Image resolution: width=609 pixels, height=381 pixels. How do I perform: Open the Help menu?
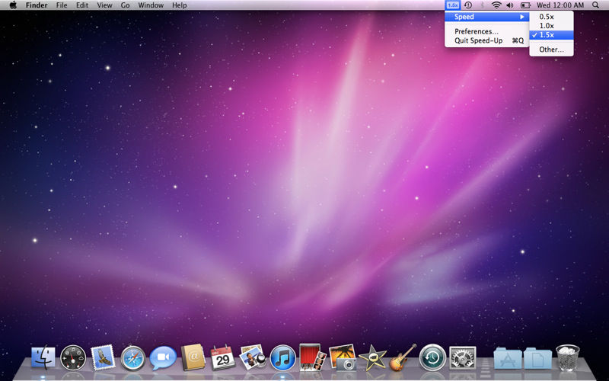tap(180, 5)
